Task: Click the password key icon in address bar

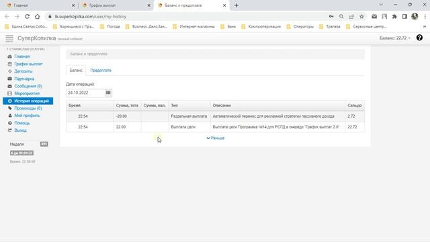Action: (331, 16)
